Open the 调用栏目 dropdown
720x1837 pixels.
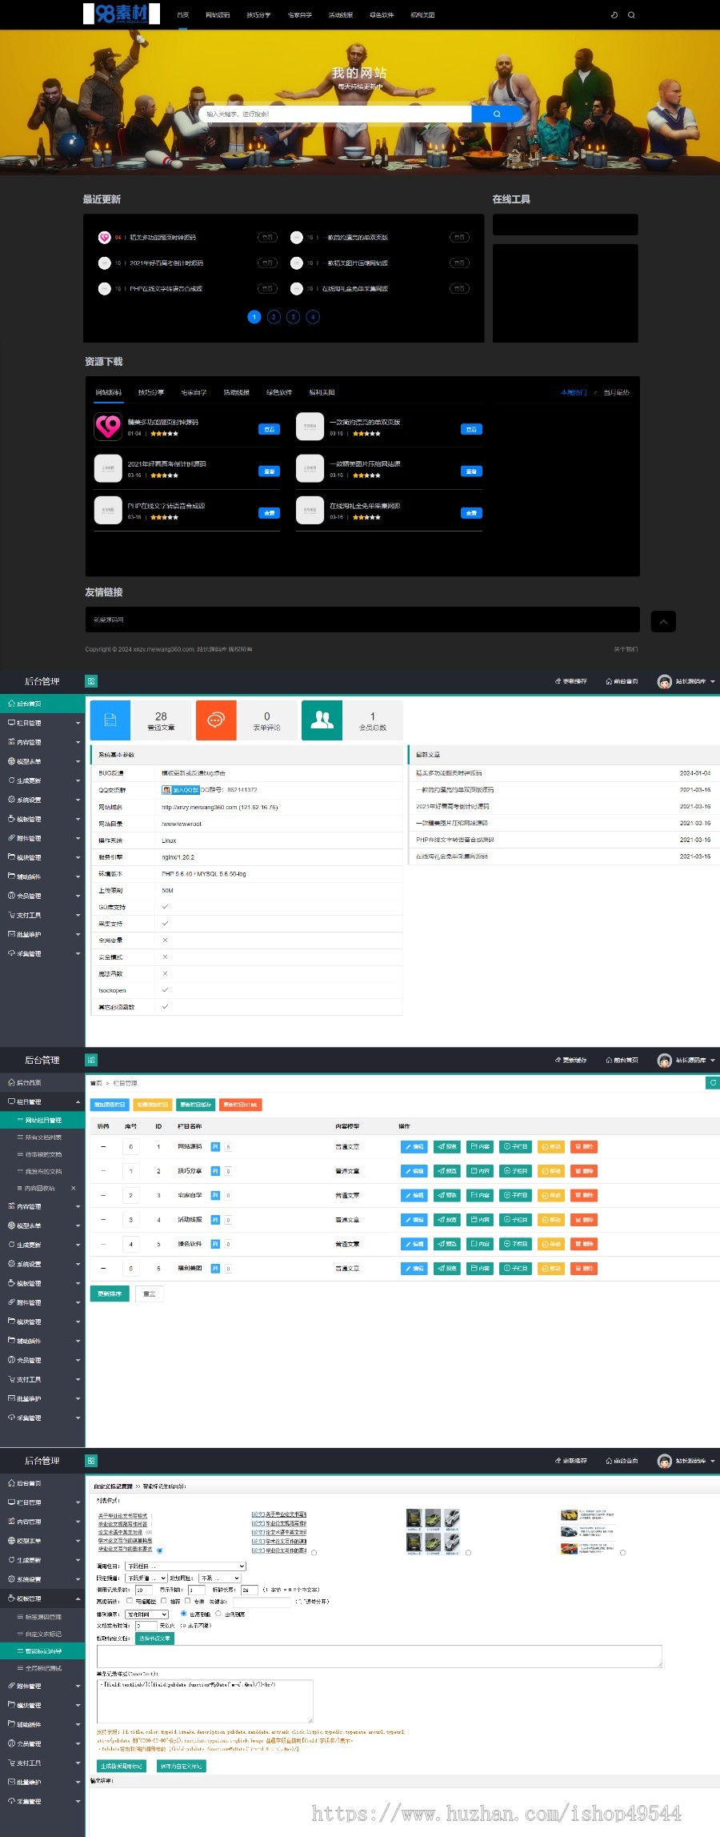click(186, 1566)
